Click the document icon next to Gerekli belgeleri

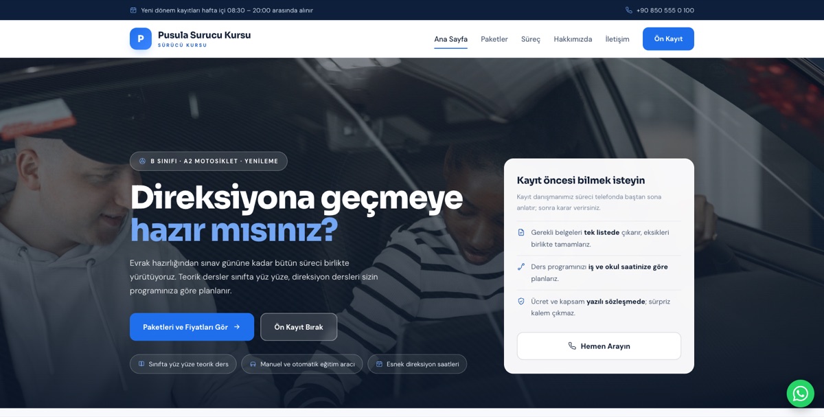click(x=521, y=232)
